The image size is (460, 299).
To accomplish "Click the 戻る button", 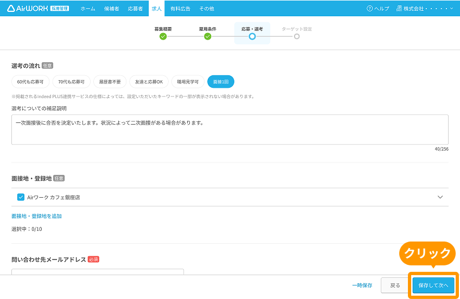I will (395, 285).
